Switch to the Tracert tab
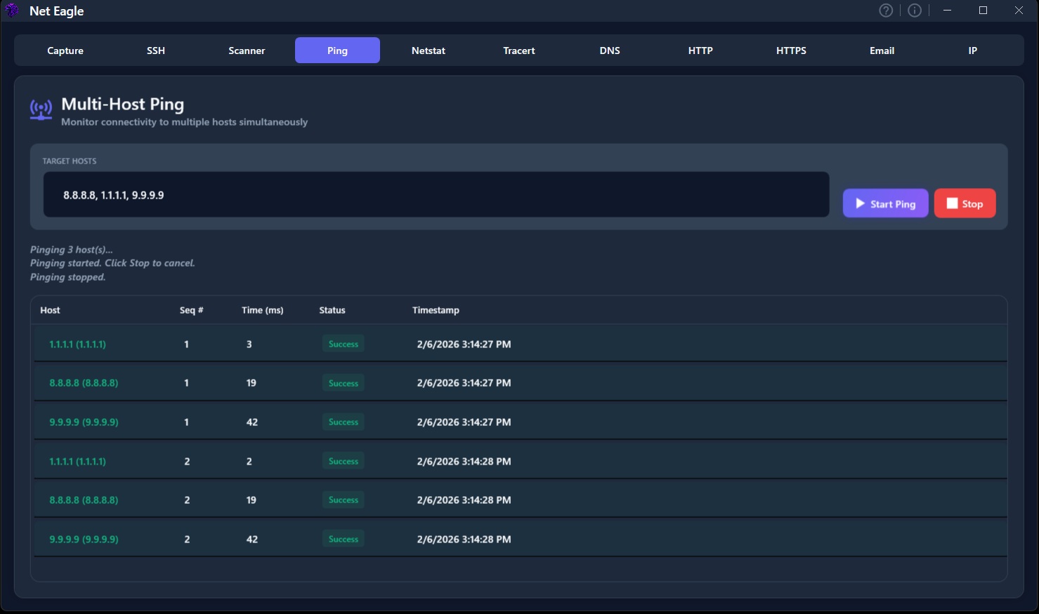This screenshot has width=1039, height=614. 518,50
